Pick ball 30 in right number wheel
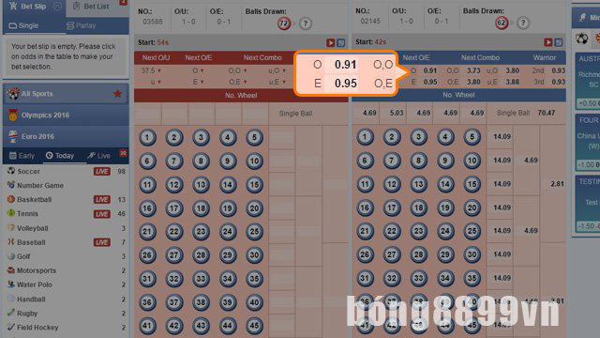 (472, 254)
